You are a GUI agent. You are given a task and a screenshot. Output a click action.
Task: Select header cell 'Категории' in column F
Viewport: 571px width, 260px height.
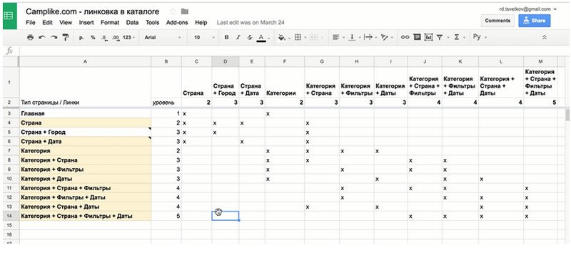285,83
